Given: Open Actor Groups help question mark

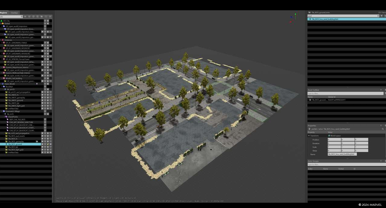Looking at the screenshot, I should click(381, 161).
